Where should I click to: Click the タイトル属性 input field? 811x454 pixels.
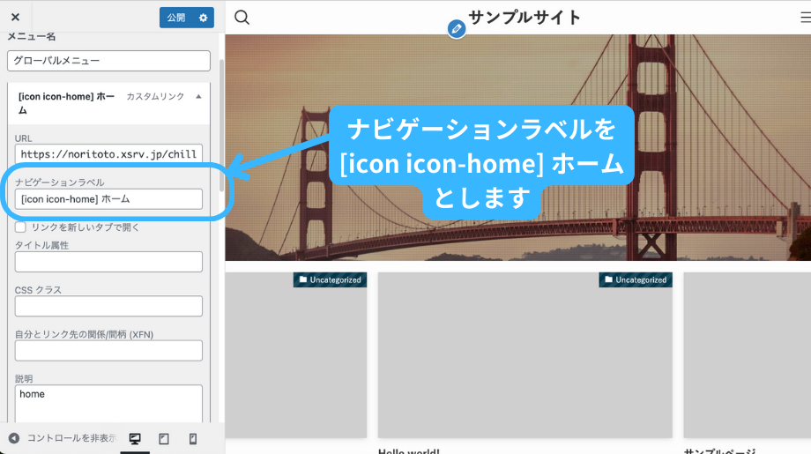108,262
